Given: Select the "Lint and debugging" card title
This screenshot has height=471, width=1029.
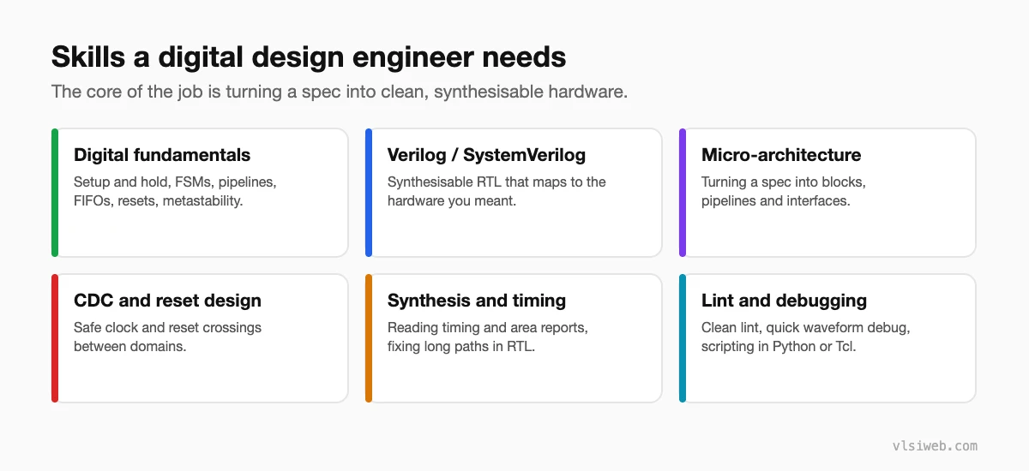Looking at the screenshot, I should (x=784, y=301).
